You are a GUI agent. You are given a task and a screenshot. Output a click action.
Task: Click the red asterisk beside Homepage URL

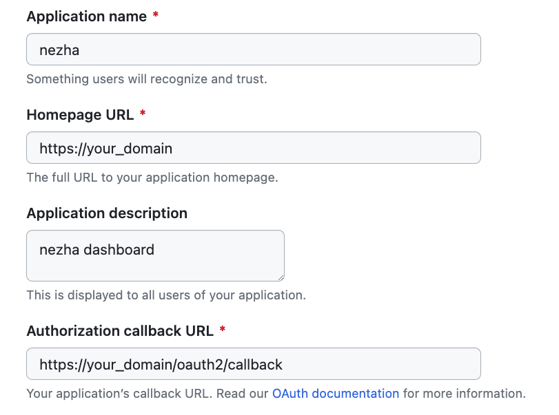(x=143, y=114)
